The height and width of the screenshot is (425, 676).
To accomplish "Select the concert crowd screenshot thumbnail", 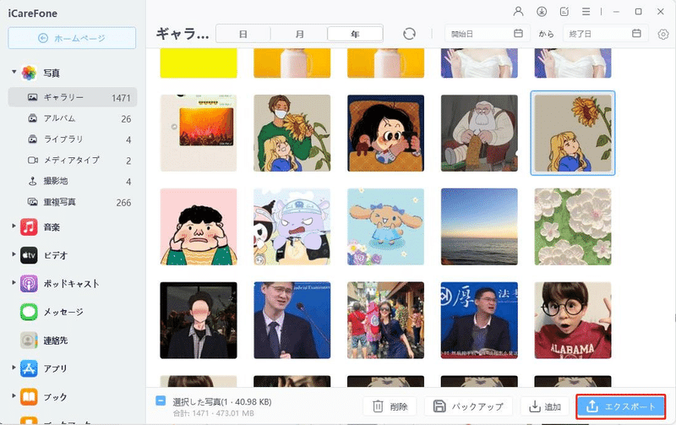I will 199,133.
